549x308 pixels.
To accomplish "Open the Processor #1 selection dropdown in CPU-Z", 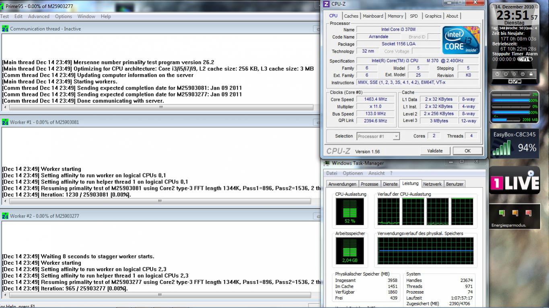I will (378, 136).
